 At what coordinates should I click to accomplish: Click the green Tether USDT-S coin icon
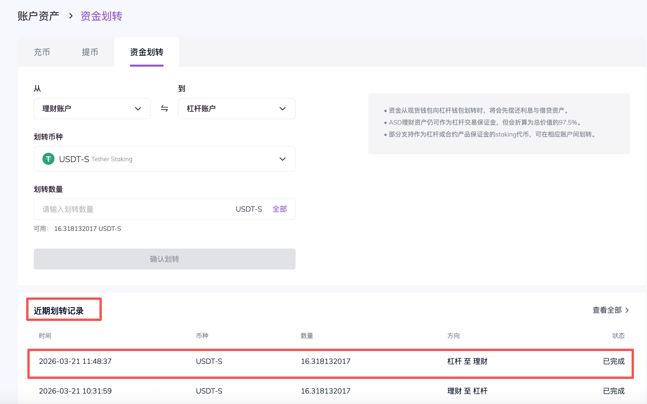click(48, 159)
